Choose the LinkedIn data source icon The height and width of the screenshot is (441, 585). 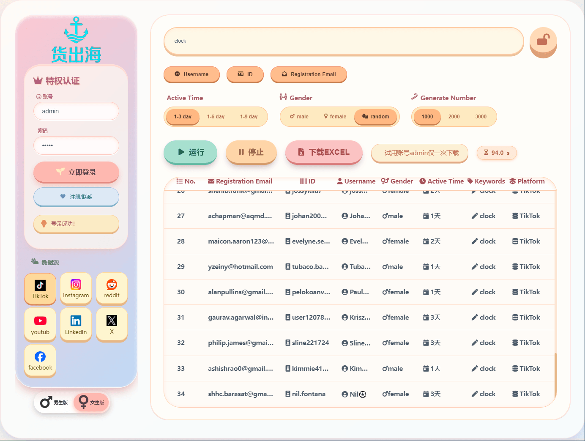pyautogui.click(x=76, y=324)
